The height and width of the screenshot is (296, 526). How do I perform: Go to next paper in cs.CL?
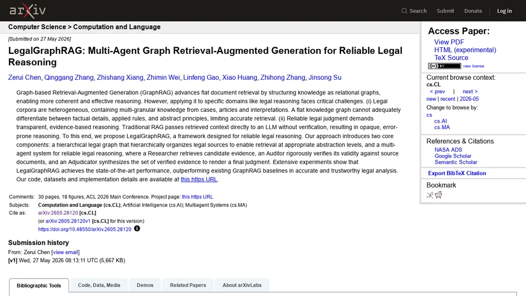470,92
